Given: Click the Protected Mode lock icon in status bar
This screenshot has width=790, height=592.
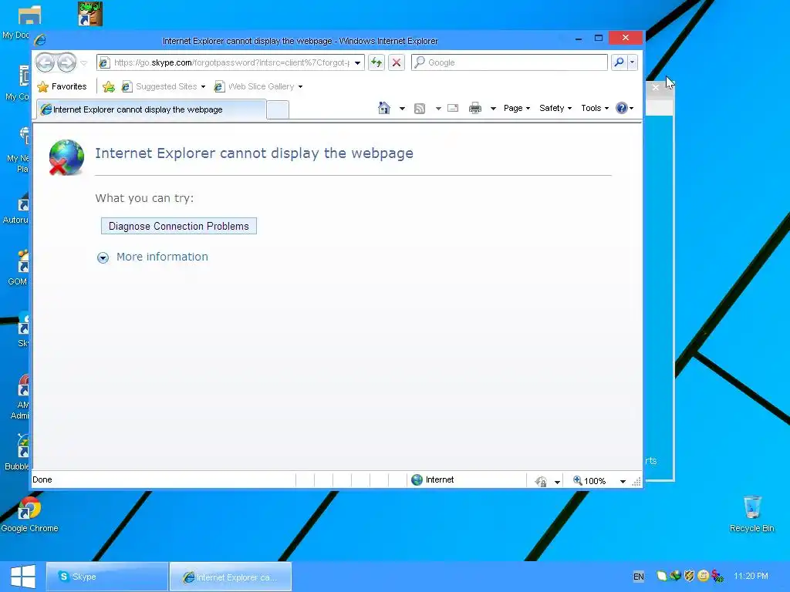Looking at the screenshot, I should (541, 482).
